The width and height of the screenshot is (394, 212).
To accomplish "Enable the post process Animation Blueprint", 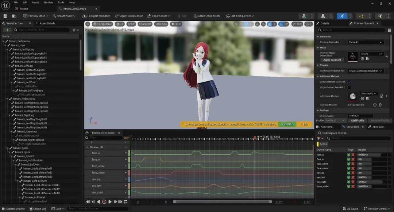I will [x=287, y=124].
